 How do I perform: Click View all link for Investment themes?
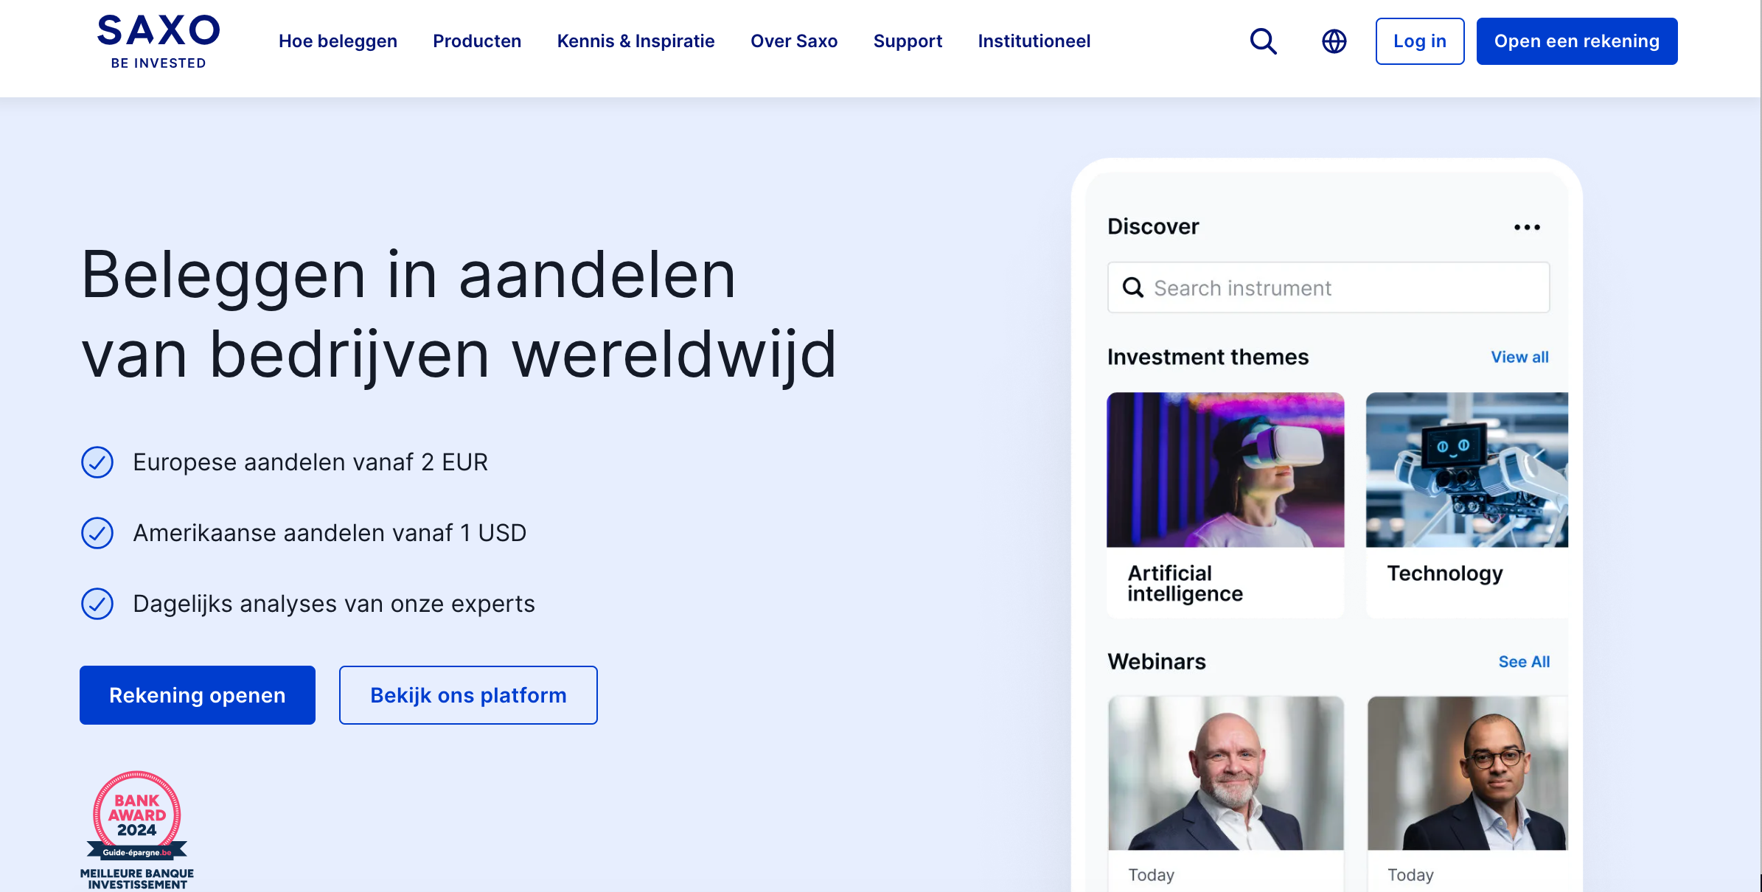pos(1519,357)
